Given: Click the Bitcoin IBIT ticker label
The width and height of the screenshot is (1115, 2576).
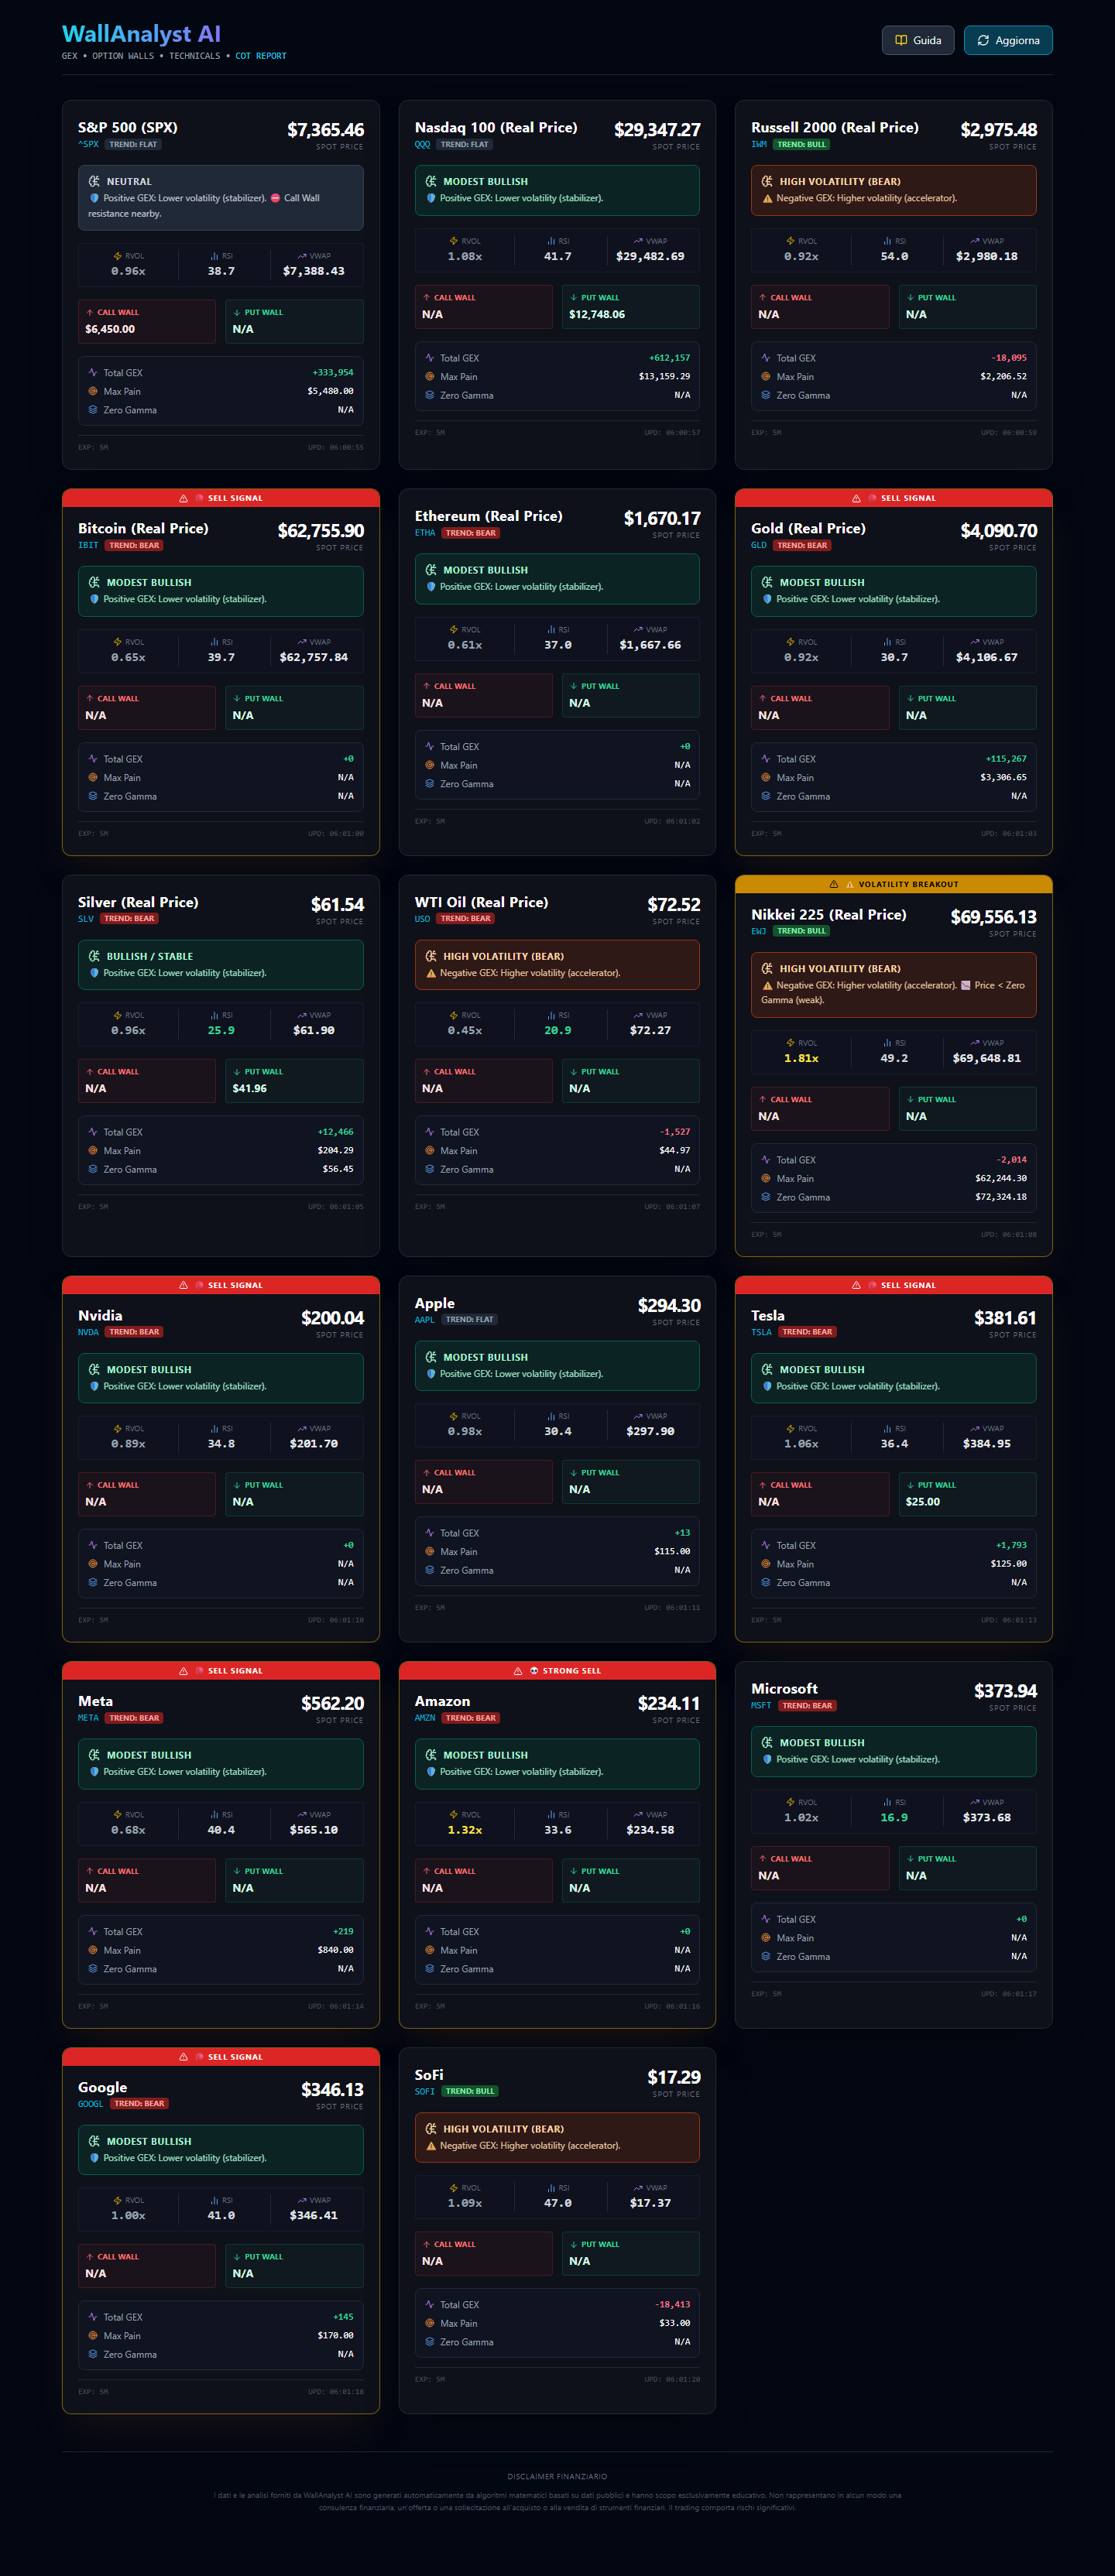Looking at the screenshot, I should point(88,545).
